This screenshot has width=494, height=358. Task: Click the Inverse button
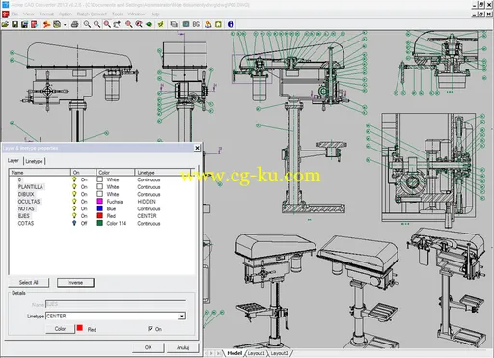[75, 282]
